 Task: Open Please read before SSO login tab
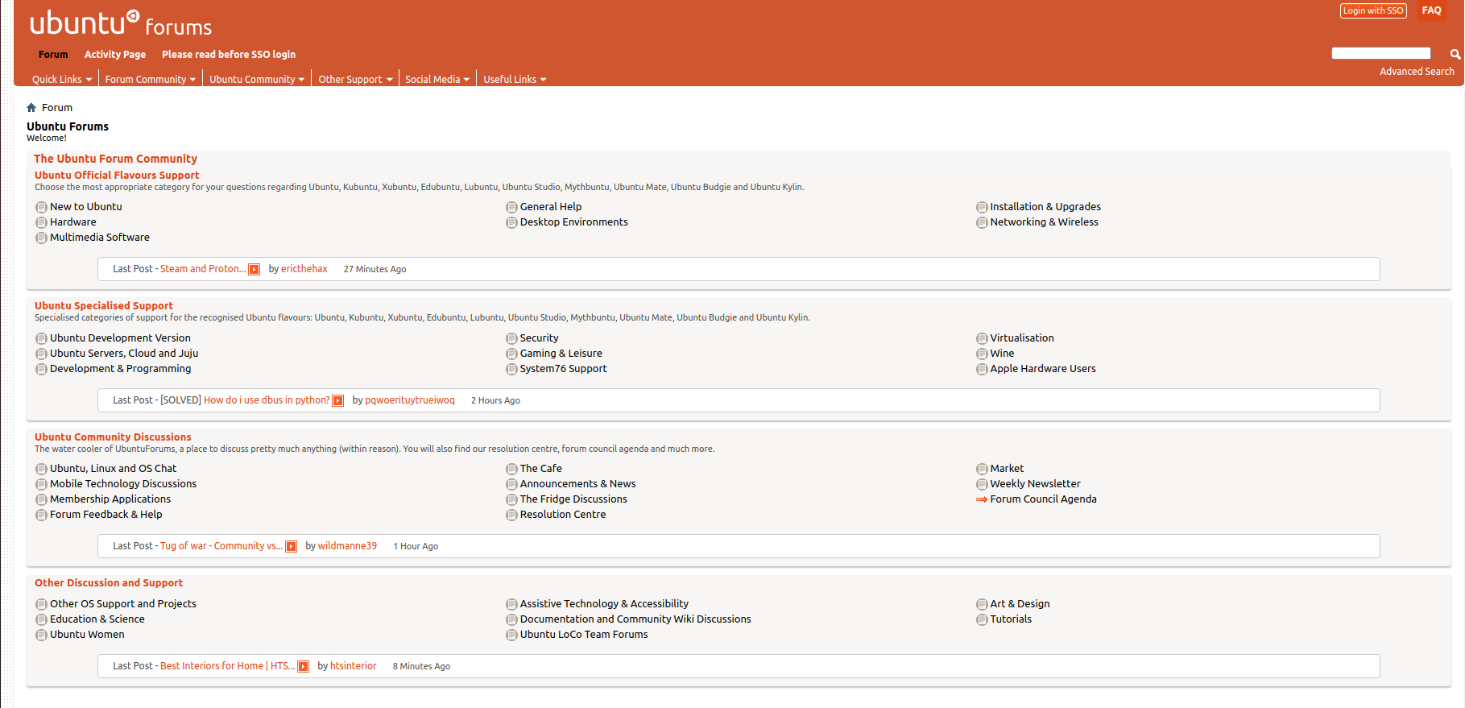pos(229,55)
